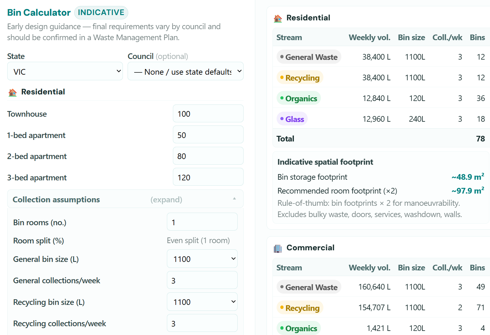Click the 1-bed apartment quantity field
Image resolution: width=490 pixels, height=335 pixels.
[208, 135]
